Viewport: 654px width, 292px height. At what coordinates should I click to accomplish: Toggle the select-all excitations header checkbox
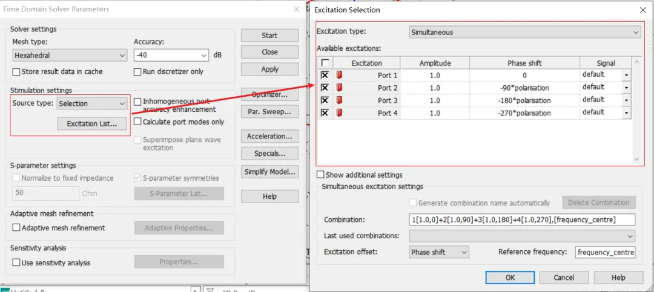tap(325, 63)
